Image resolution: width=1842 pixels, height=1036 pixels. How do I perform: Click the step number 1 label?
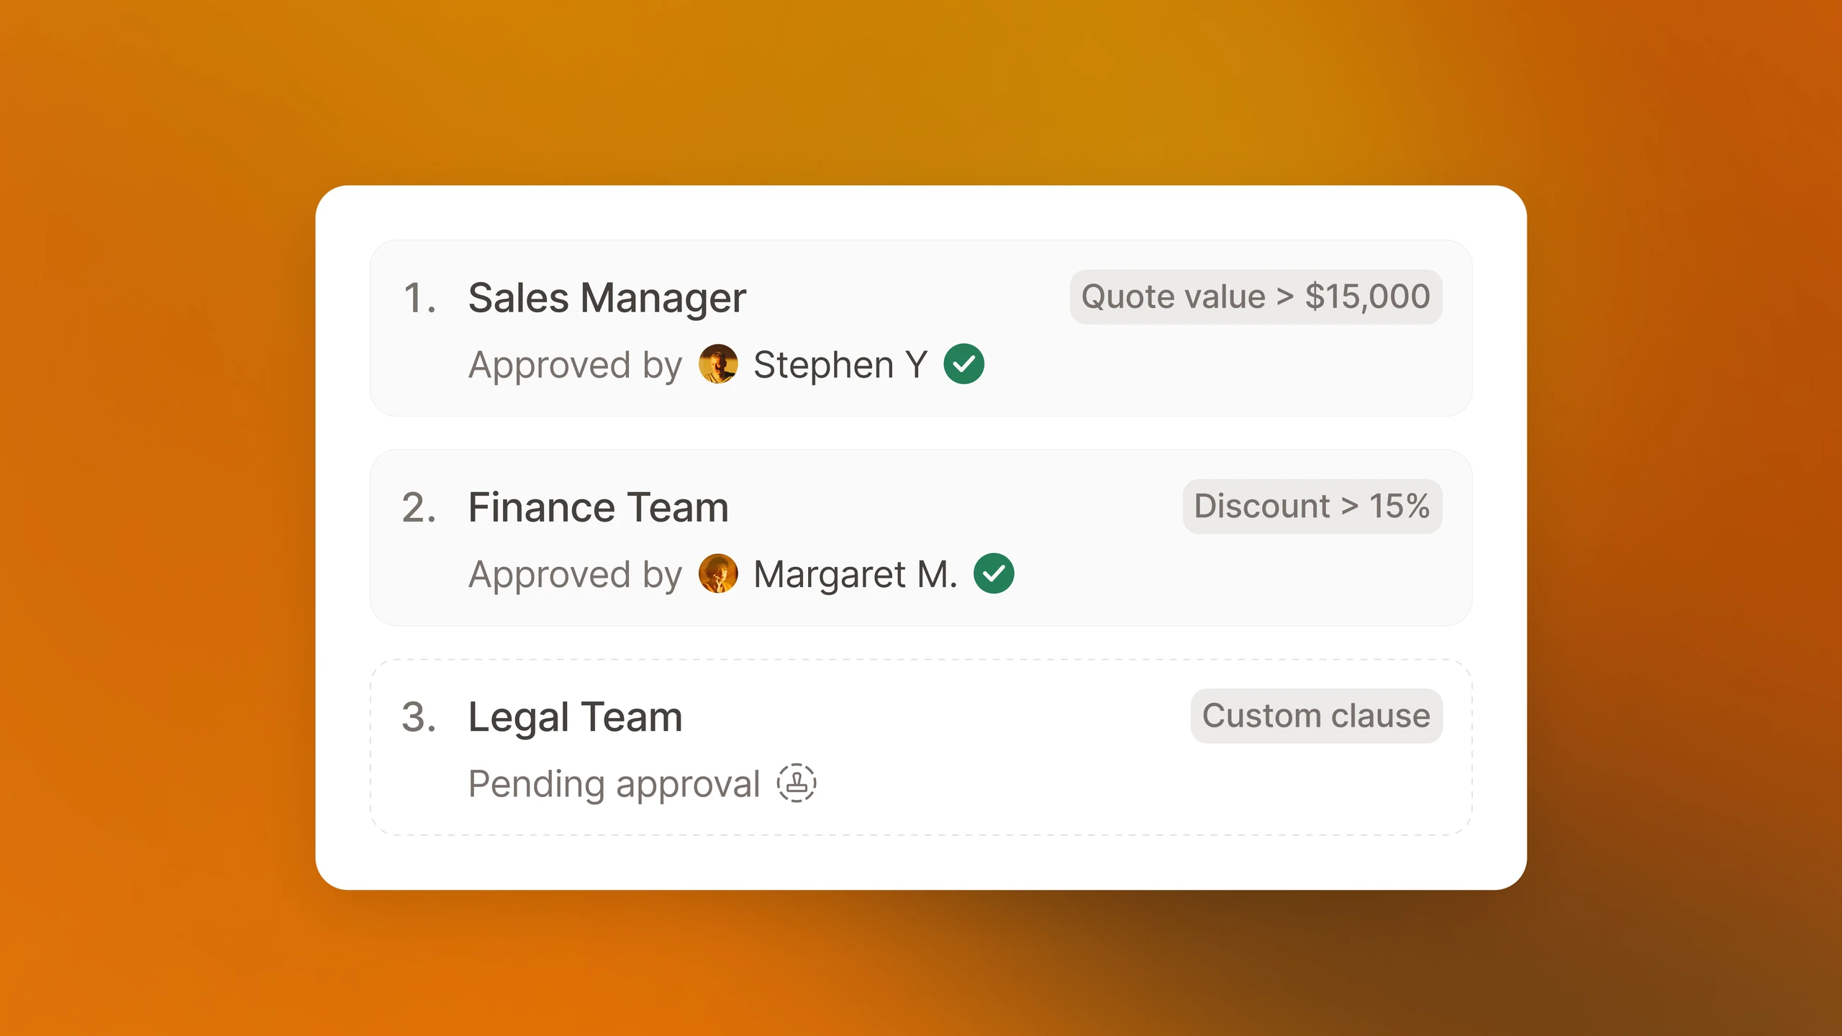pos(419,298)
